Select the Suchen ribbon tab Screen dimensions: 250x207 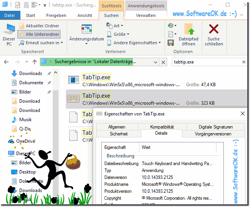111,15
